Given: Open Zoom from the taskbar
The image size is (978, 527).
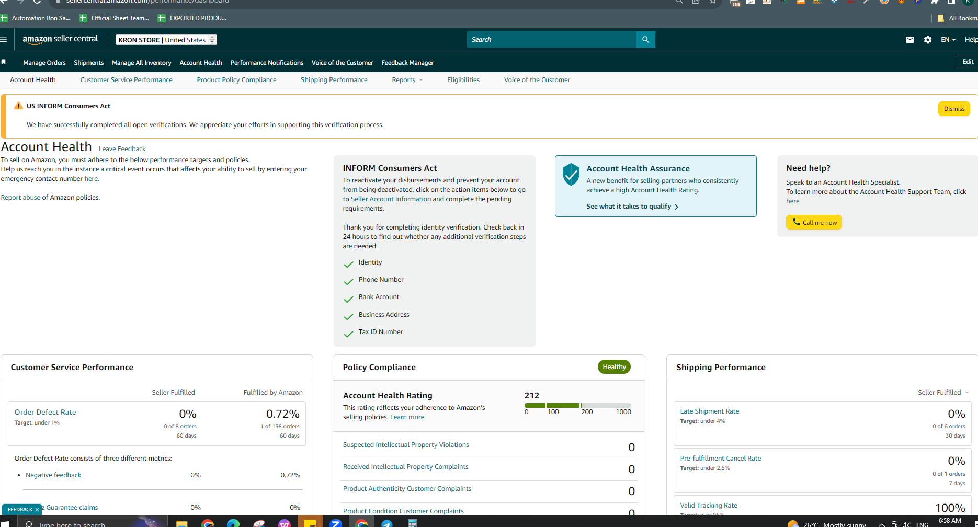Looking at the screenshot, I should click(x=336, y=523).
